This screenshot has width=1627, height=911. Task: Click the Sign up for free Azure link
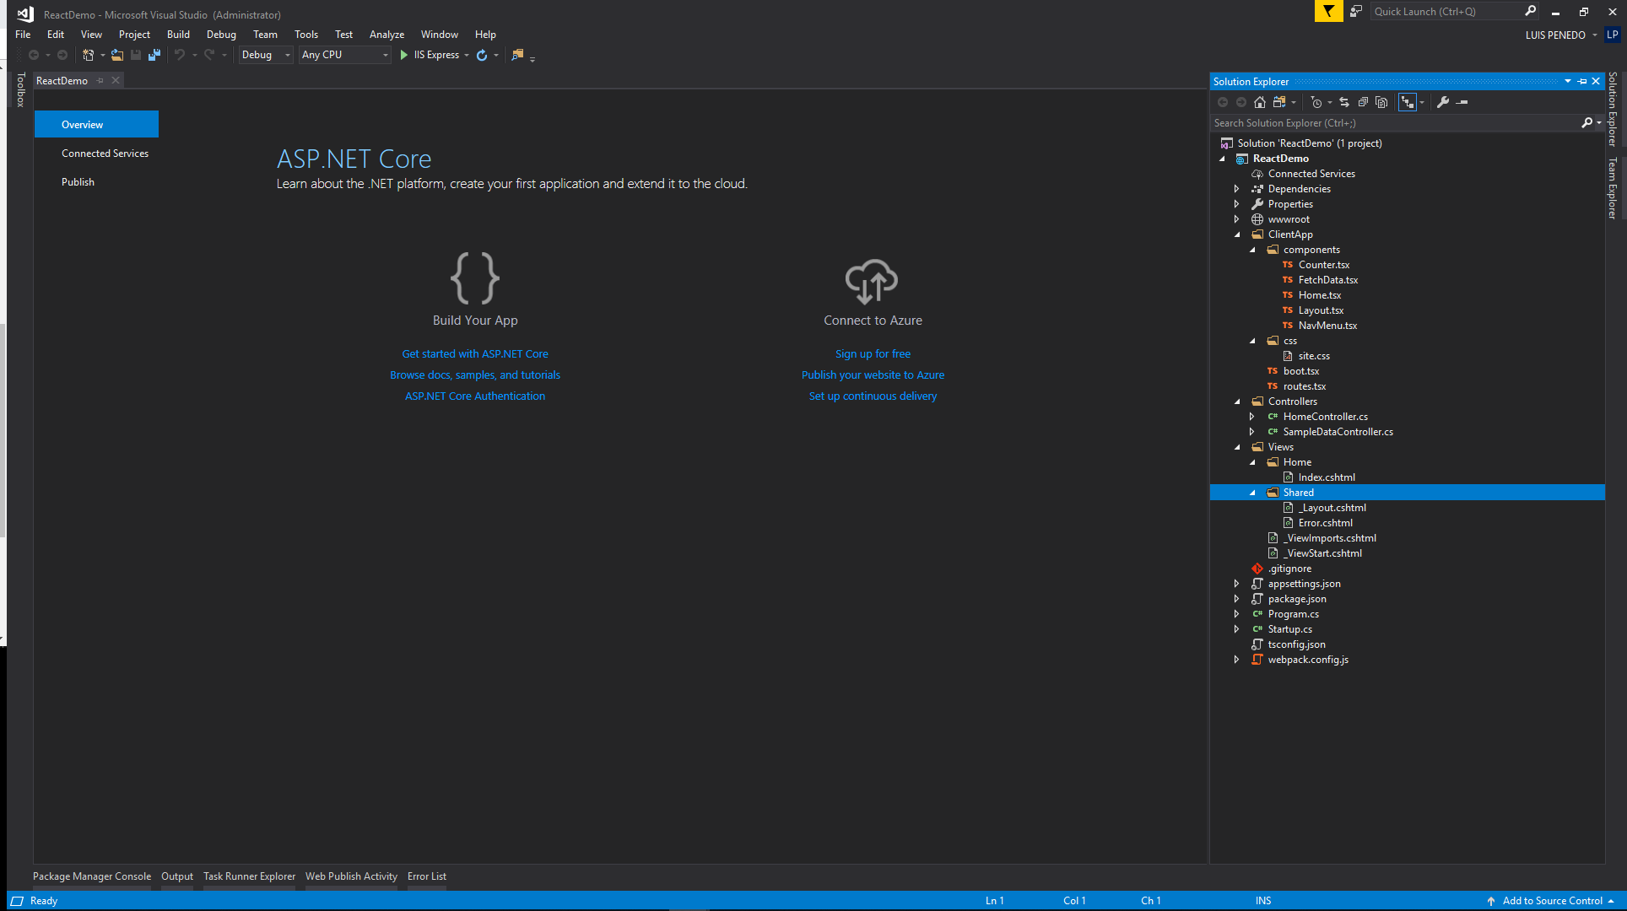click(873, 354)
